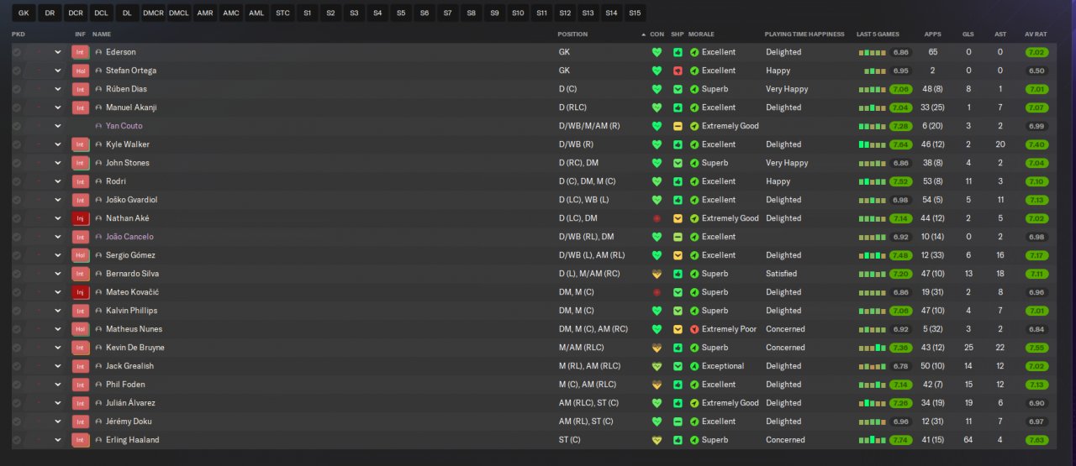The width and height of the screenshot is (1076, 466).
Task: Click Nathan Aké's yellow sharpness icon
Action: [678, 218]
